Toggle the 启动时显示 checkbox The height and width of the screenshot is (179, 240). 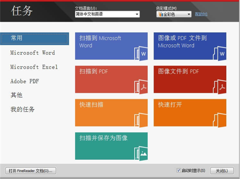[x=178, y=171]
